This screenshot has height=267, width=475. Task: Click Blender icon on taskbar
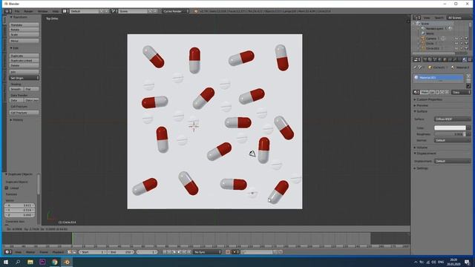click(67, 262)
